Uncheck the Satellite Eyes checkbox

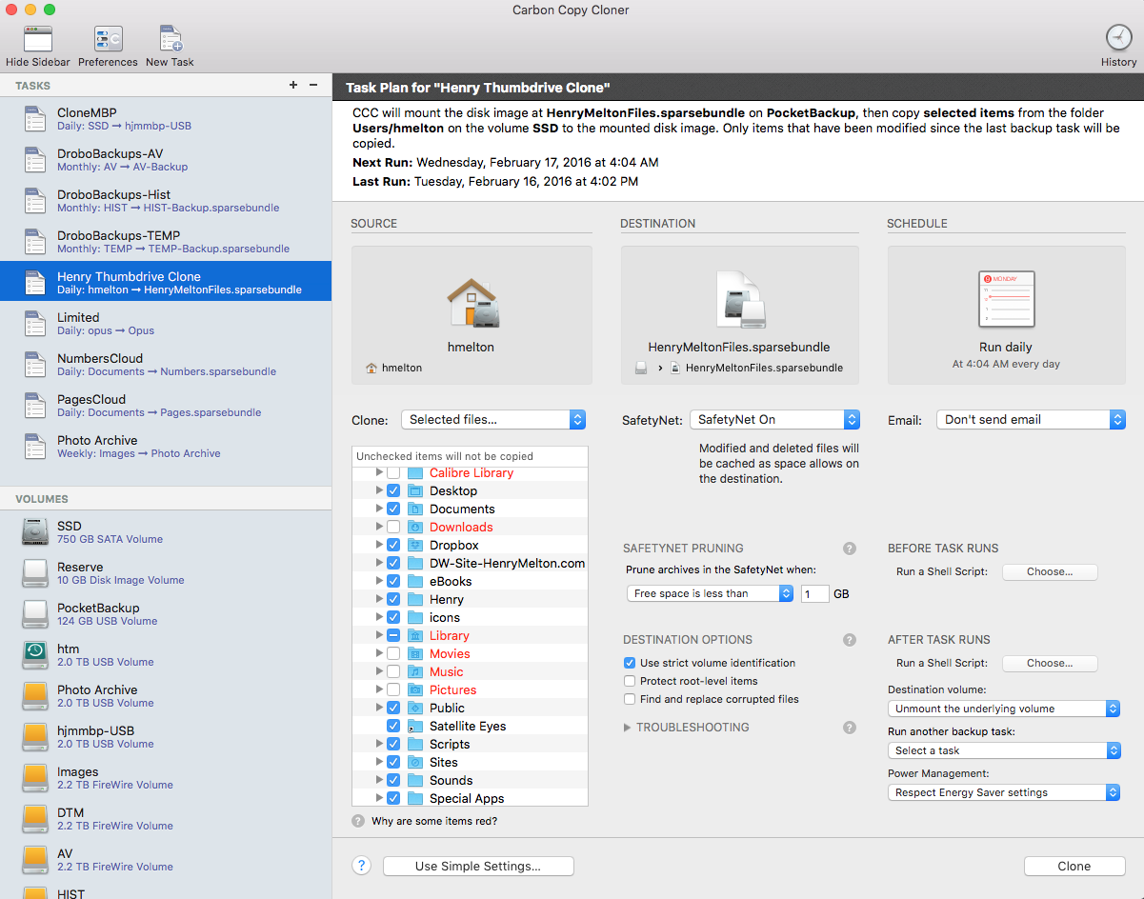point(392,726)
